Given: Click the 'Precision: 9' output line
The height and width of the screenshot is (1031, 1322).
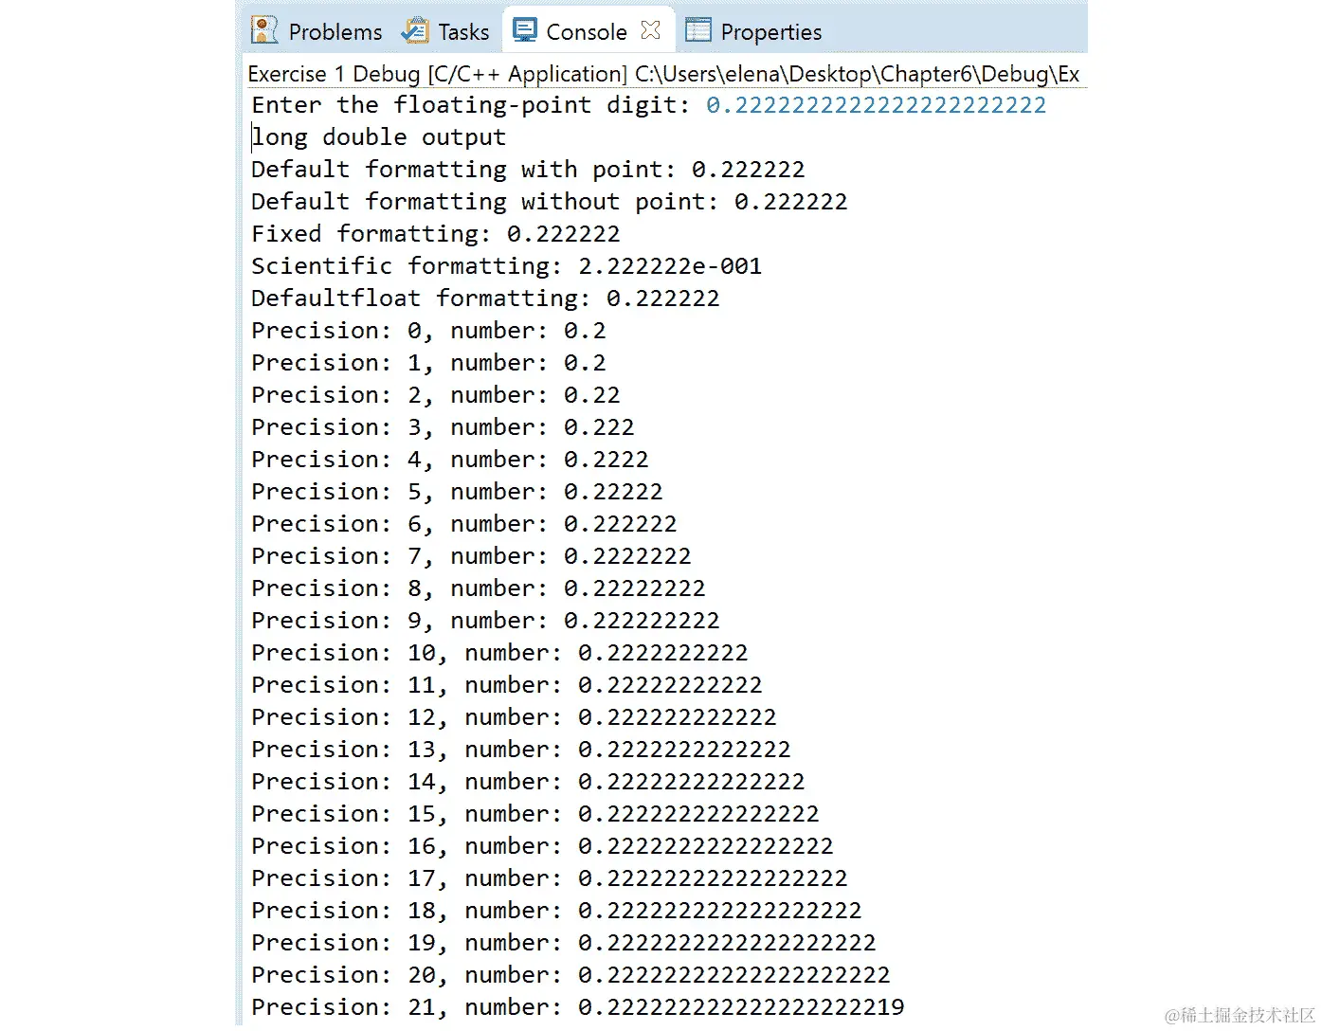Looking at the screenshot, I should (485, 621).
